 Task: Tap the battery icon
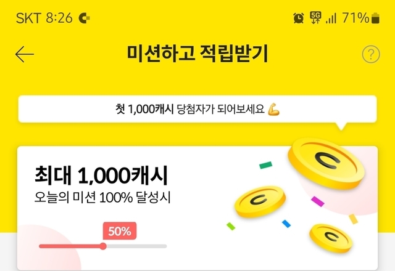tap(375, 18)
